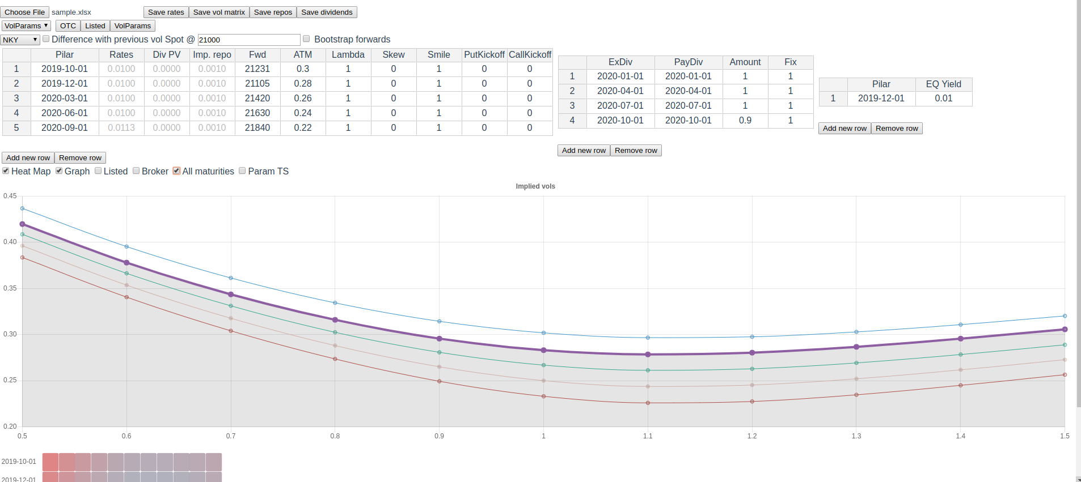Add new row to EQ Yield table

point(844,128)
